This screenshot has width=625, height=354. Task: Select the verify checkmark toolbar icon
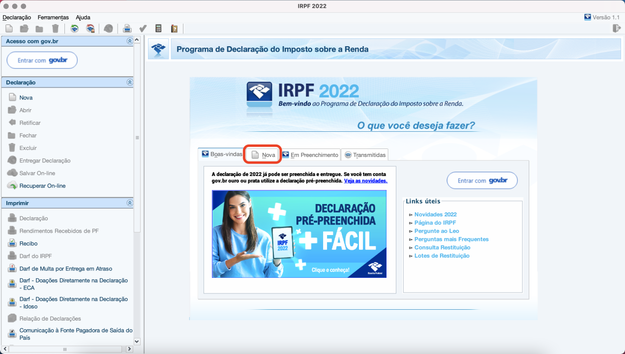143,29
